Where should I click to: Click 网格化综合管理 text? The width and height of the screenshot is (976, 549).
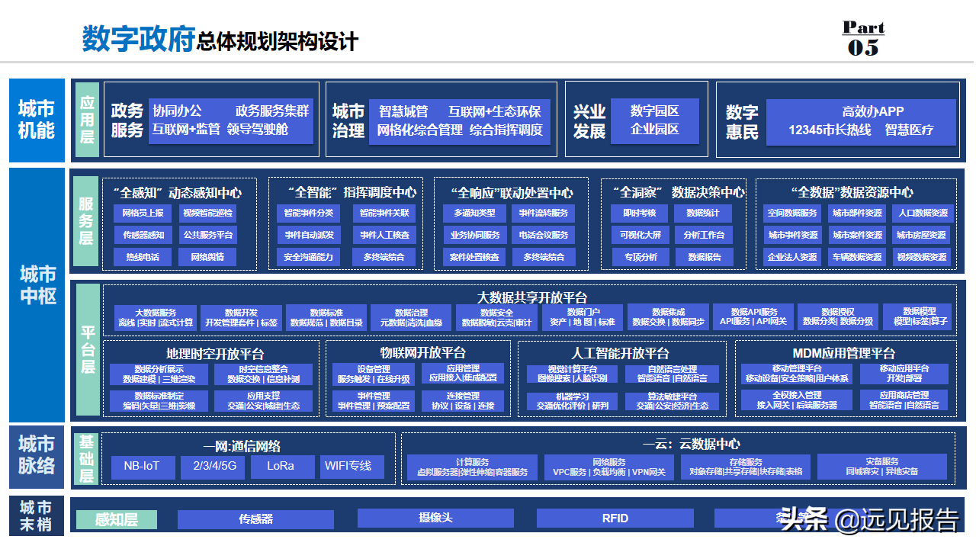point(419,130)
